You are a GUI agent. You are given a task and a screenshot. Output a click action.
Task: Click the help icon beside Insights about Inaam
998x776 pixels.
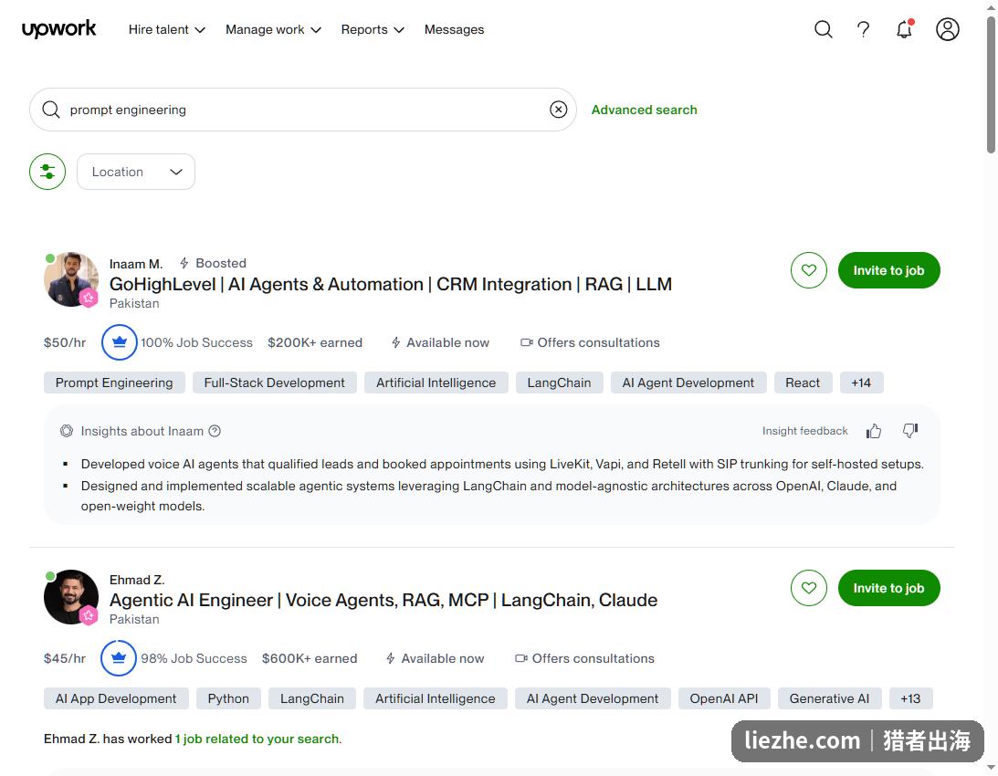215,431
